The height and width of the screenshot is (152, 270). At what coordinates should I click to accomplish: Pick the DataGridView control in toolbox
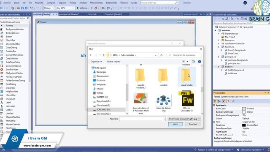click(12, 58)
